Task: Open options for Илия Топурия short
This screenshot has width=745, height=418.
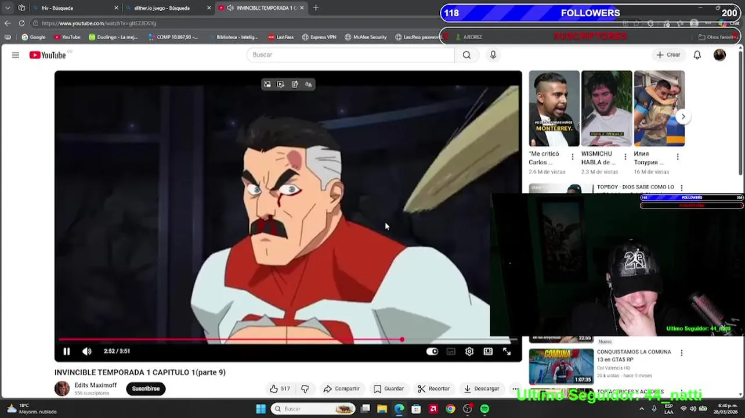Action: [x=678, y=157]
